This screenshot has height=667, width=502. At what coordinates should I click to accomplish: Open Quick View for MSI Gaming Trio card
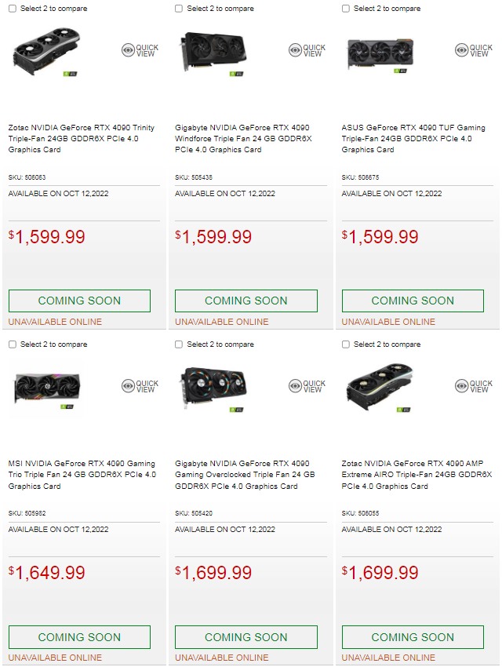click(x=140, y=386)
